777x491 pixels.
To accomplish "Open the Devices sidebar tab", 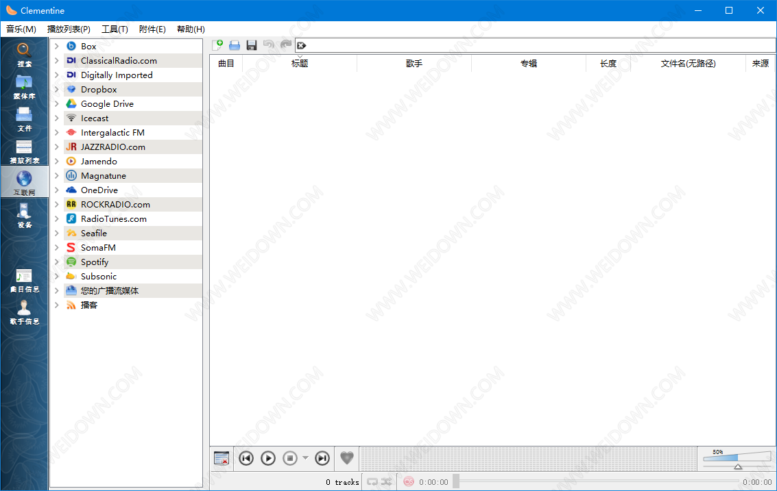I will tap(24, 215).
